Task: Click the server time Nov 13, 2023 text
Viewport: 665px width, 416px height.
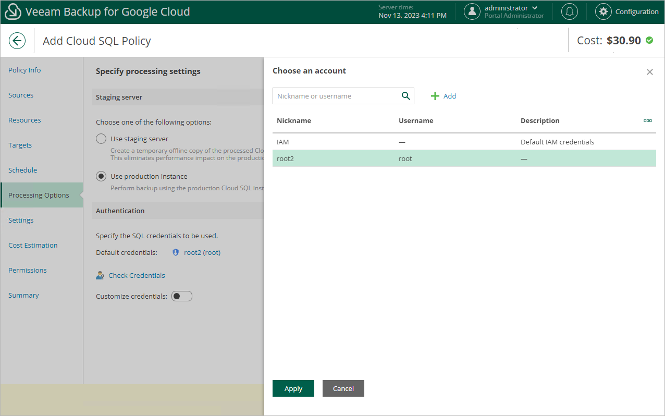Action: tap(412, 15)
